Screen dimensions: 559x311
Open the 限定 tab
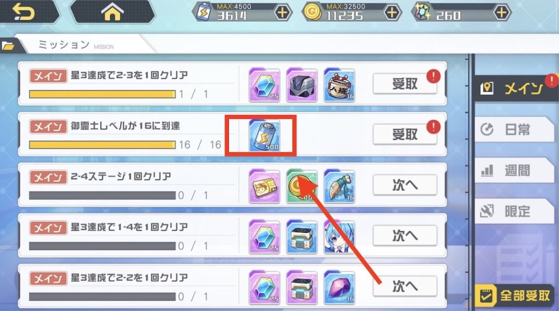pos(514,212)
